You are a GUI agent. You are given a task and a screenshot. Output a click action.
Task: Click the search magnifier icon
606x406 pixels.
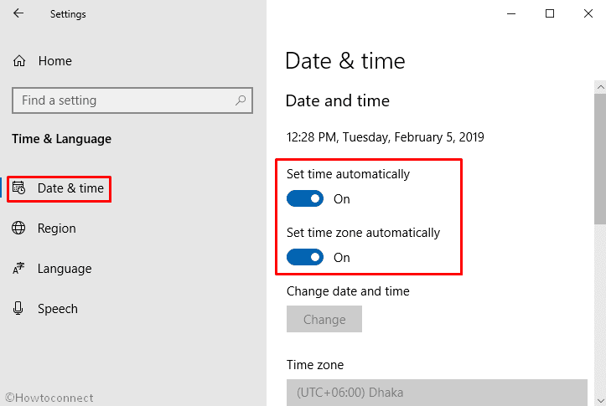[x=241, y=100]
